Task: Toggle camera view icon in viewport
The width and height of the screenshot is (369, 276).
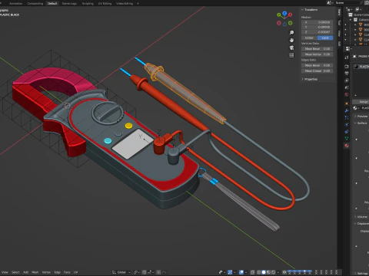Action: 291,48
